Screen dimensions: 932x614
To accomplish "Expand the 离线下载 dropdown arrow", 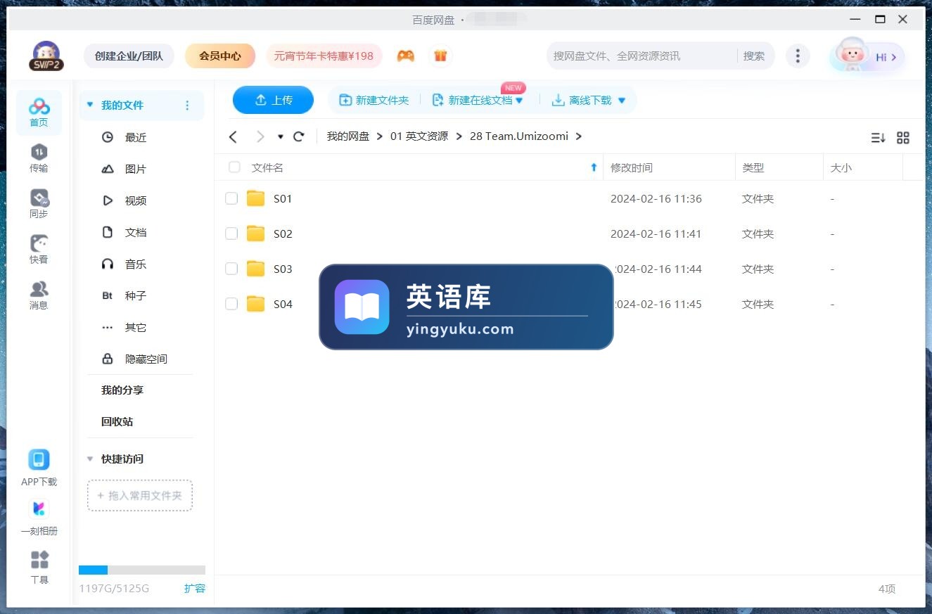I will click(x=621, y=101).
